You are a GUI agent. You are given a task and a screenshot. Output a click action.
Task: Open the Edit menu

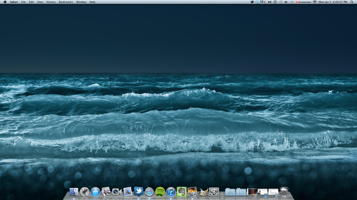pyautogui.click(x=31, y=2)
